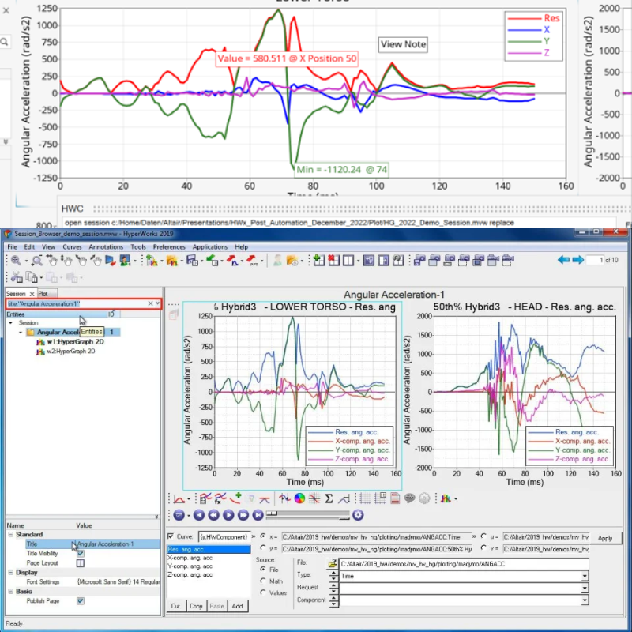The height and width of the screenshot is (632, 632).
Task: Uncheck the Title Visibility checkbox
Action: tap(80, 554)
